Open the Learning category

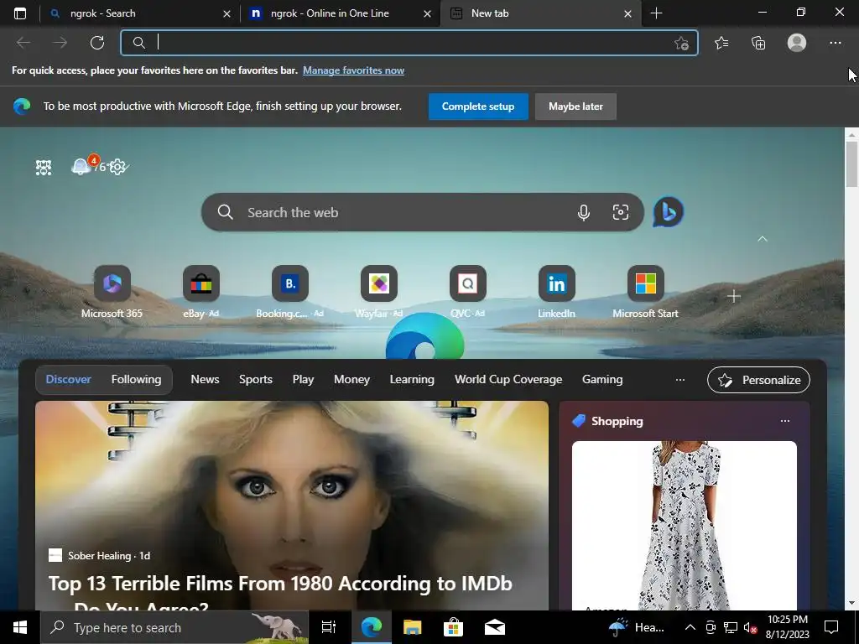pyautogui.click(x=412, y=380)
